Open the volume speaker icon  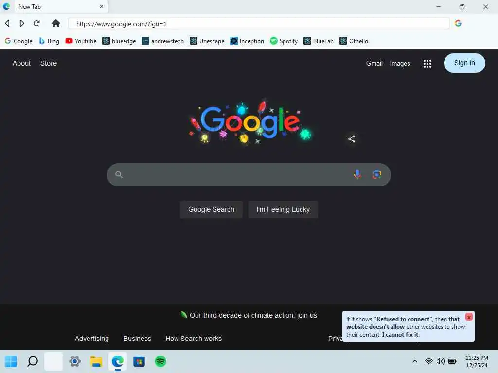click(x=441, y=361)
